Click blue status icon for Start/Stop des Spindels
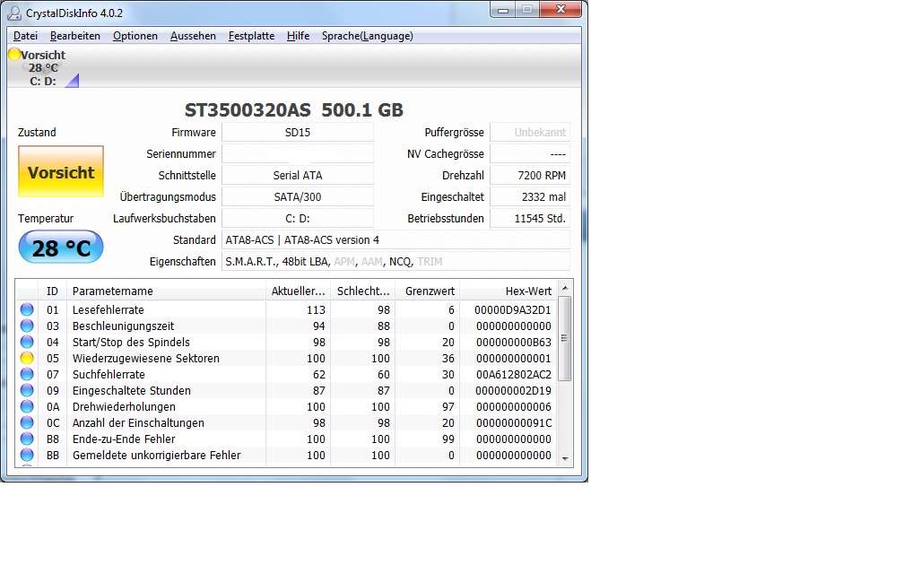The image size is (904, 565). (27, 342)
